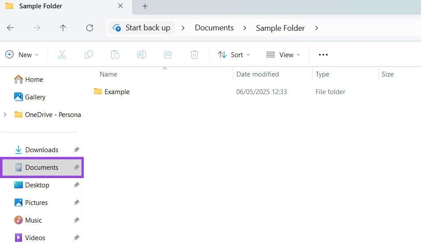This screenshot has height=245, width=421.
Task: Click Documents in the address breadcrumb
Action: (214, 28)
